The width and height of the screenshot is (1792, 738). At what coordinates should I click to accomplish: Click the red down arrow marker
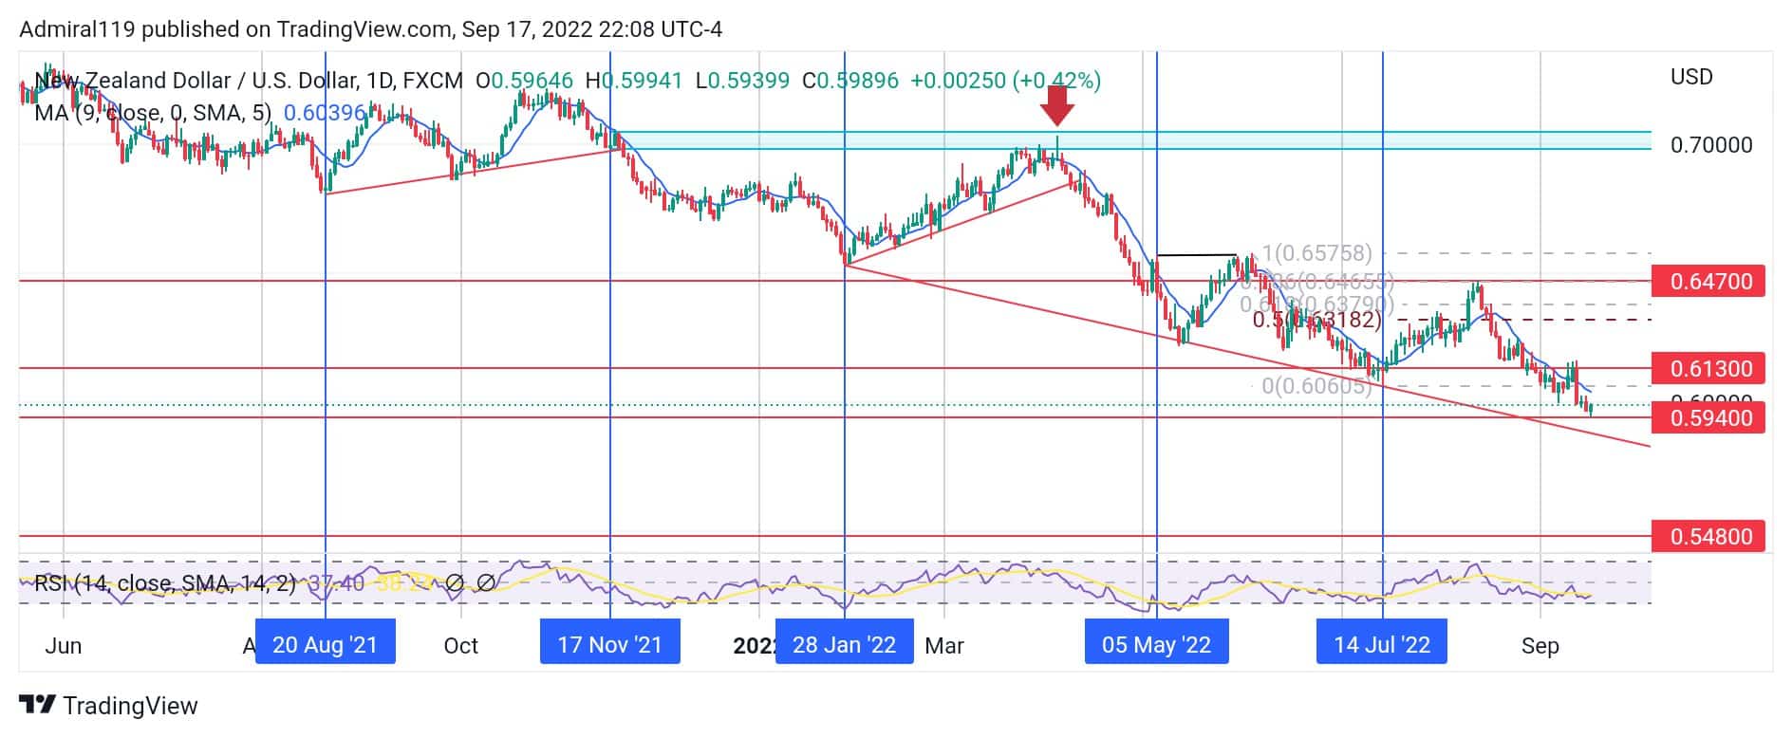(x=1057, y=105)
